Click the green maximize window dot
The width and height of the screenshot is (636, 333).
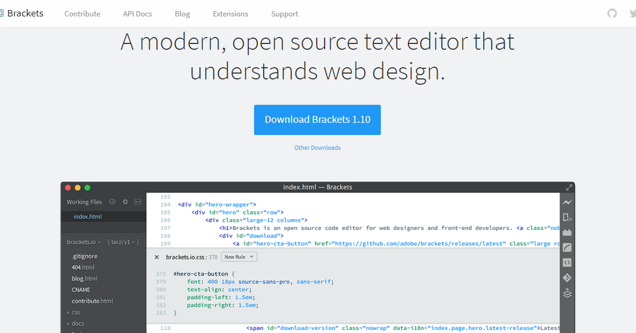click(87, 188)
